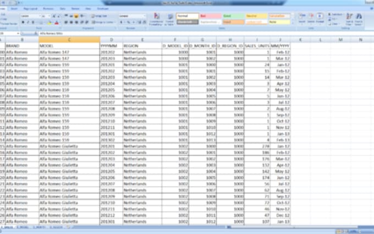Image resolution: width=374 pixels, height=234 pixels.
Task: Increase font size with Grow Font icon
Action: coord(54,16)
